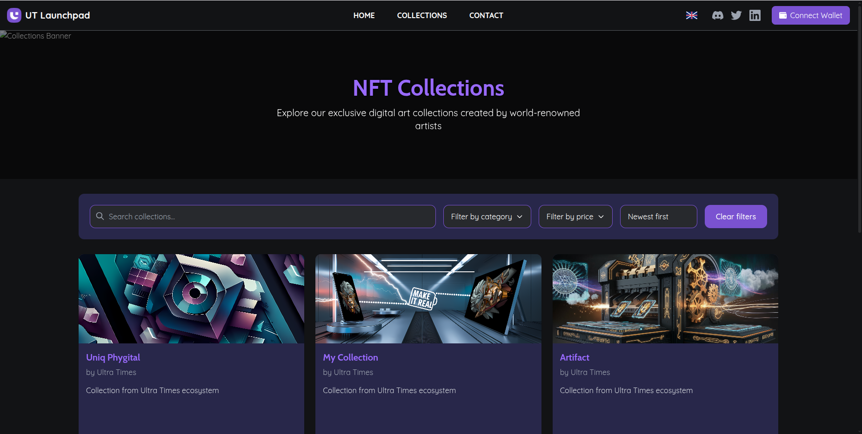
Task: Open the Discord social link
Action: click(717, 15)
